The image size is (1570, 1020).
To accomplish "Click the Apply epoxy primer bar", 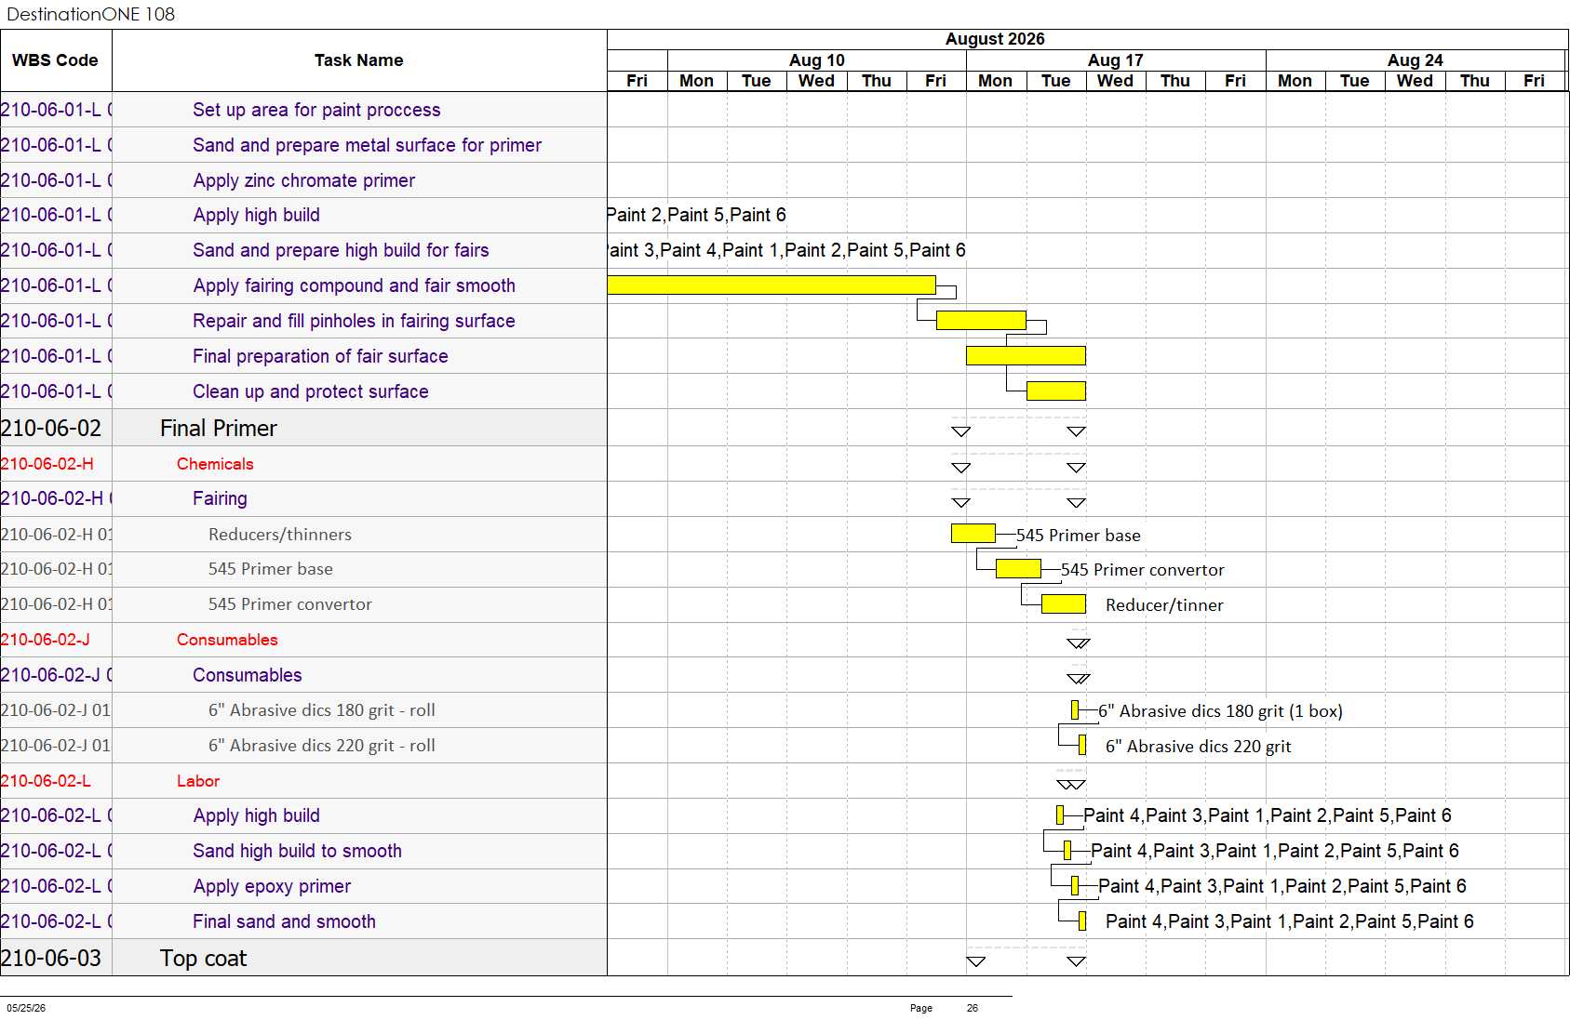I will 1075,885.
